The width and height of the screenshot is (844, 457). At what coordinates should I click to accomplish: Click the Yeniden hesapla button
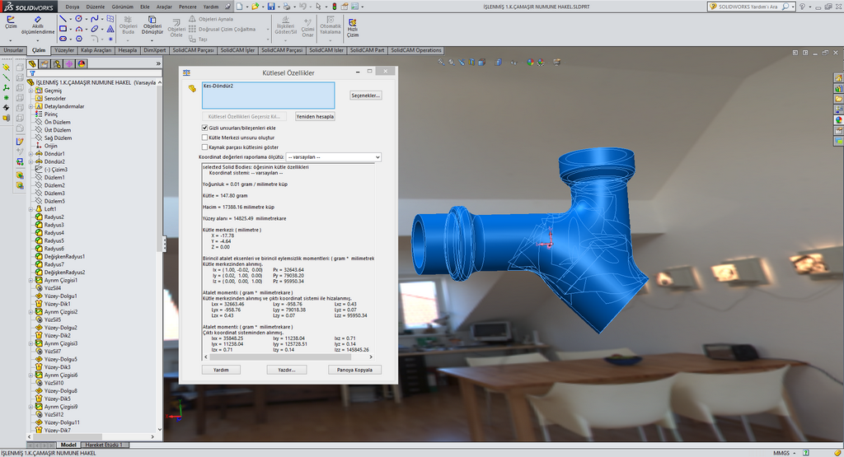tap(315, 116)
